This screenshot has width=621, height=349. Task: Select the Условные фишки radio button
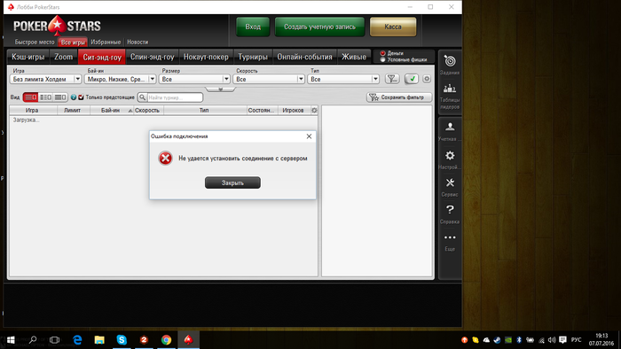tap(382, 59)
